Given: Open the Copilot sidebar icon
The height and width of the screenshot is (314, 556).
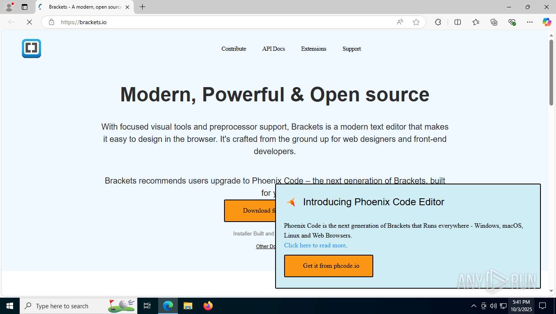Looking at the screenshot, I should click(x=547, y=22).
